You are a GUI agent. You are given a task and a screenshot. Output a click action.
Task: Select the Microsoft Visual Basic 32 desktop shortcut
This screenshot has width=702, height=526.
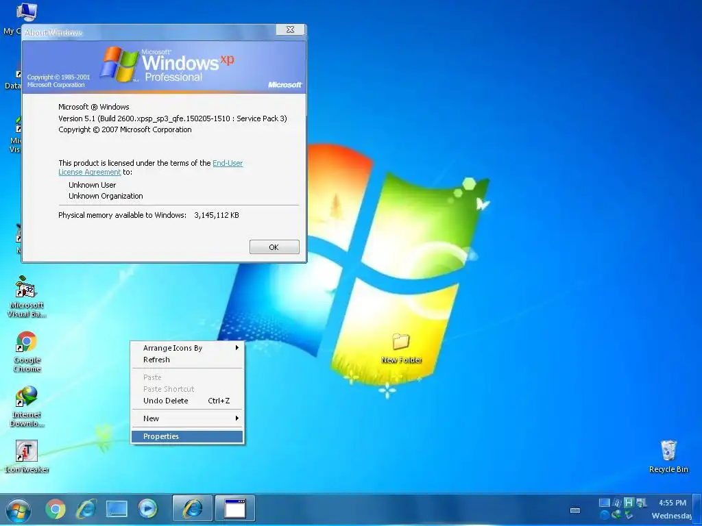click(26, 297)
